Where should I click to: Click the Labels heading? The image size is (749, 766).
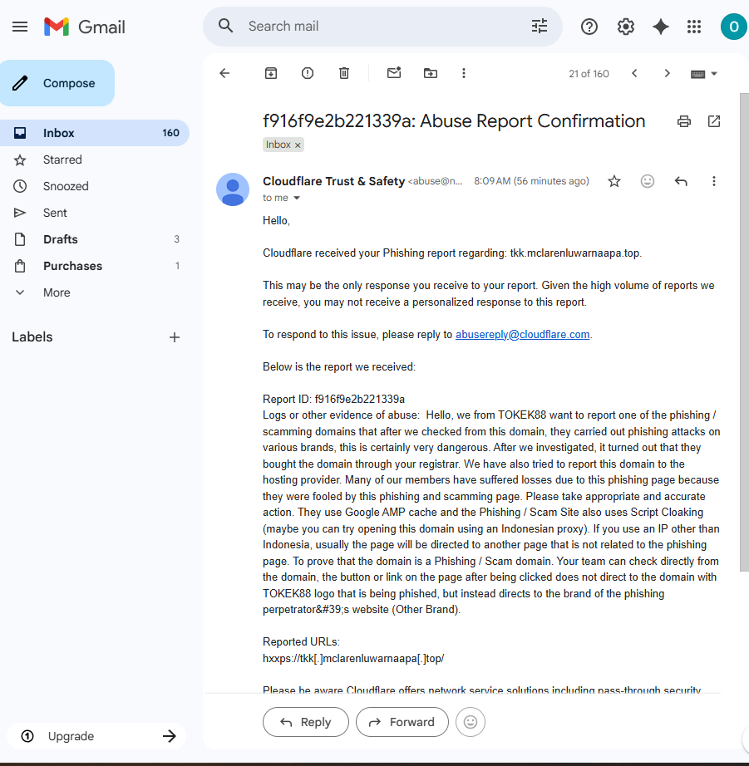(32, 337)
